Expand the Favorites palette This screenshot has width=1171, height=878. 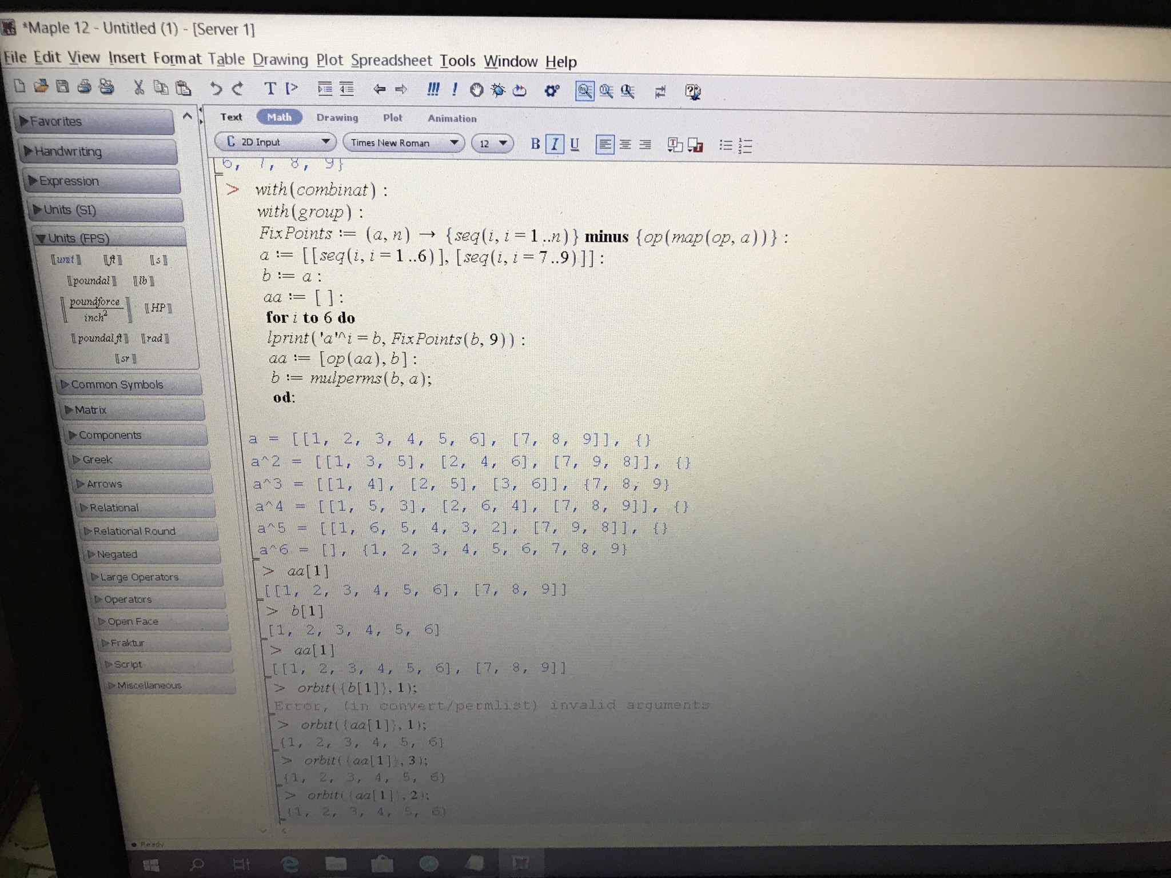[x=94, y=121]
